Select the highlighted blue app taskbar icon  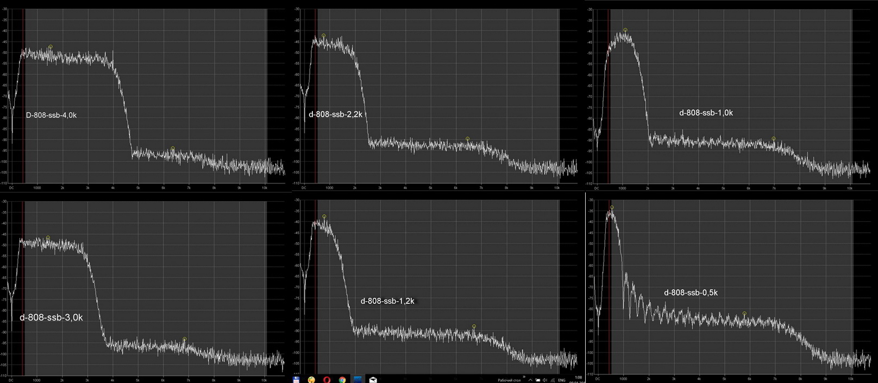(x=358, y=380)
